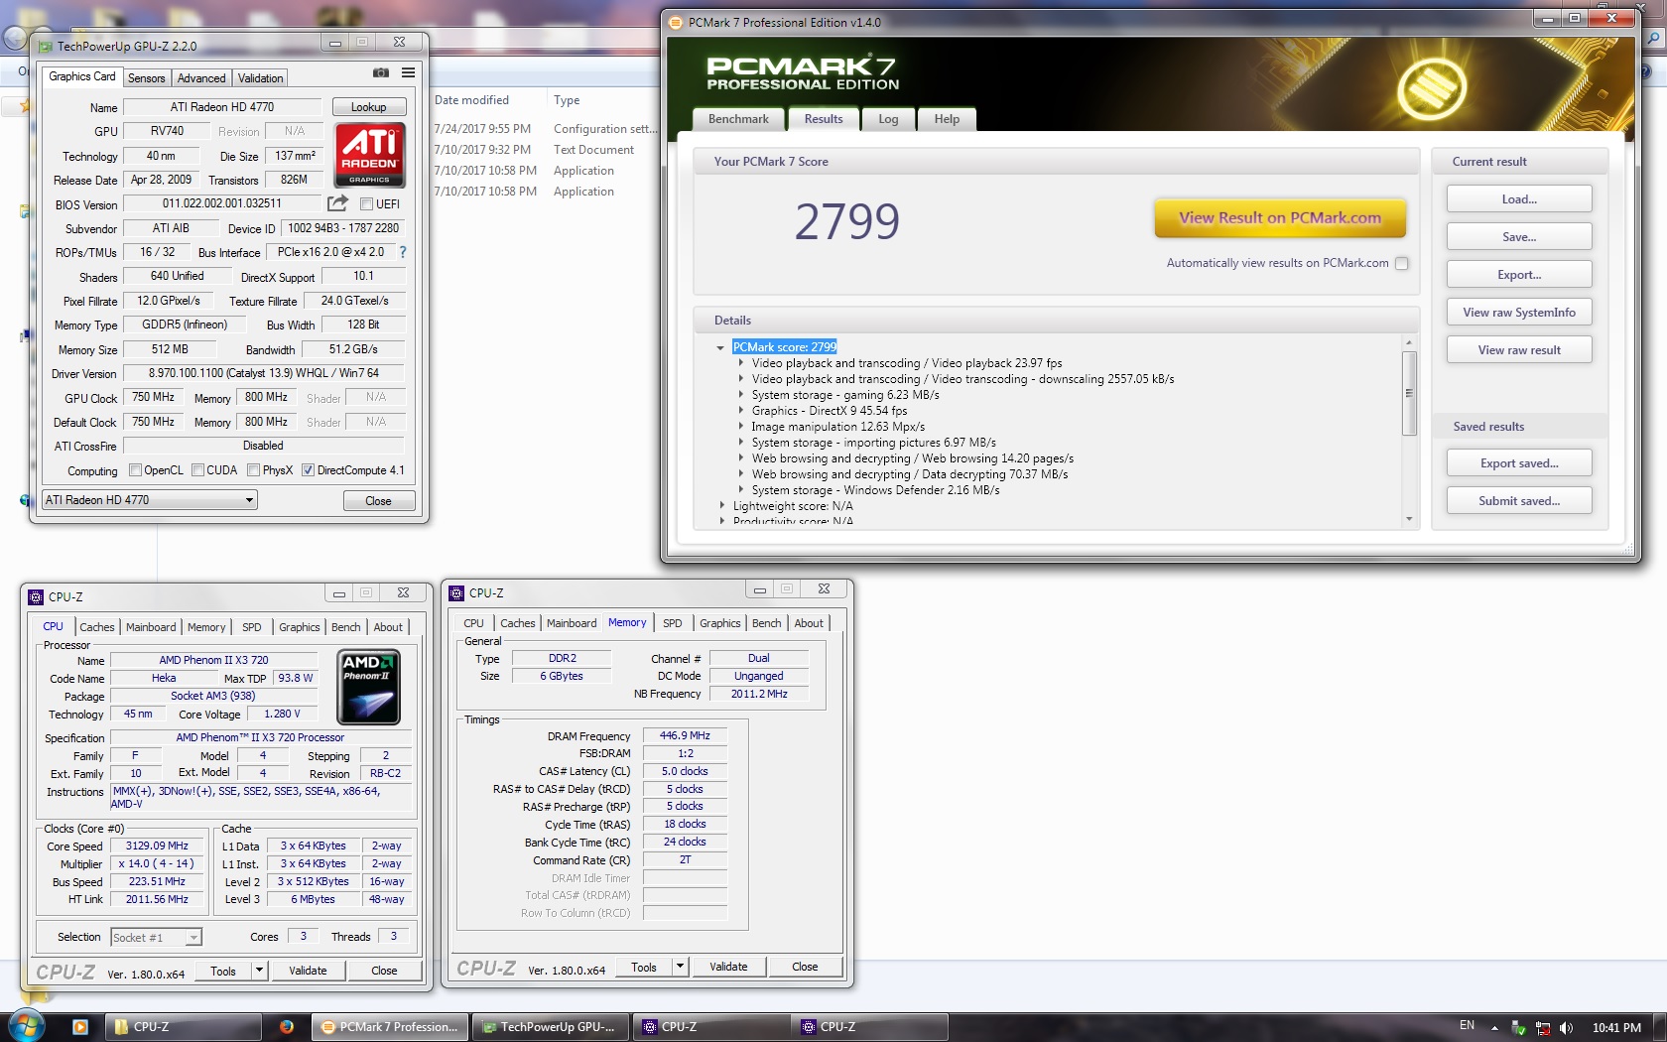1667x1042 pixels.
Task: Expand Image manipulation result
Action: point(740,427)
